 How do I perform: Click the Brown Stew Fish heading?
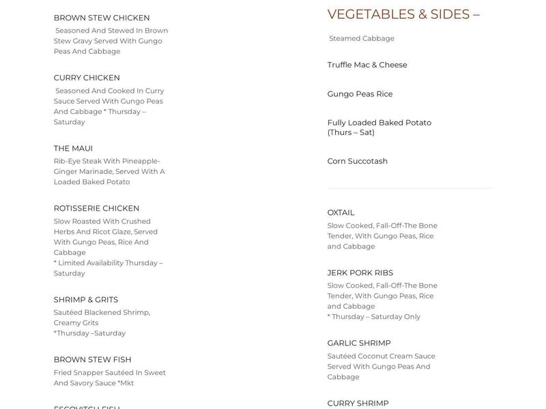[x=92, y=360]
